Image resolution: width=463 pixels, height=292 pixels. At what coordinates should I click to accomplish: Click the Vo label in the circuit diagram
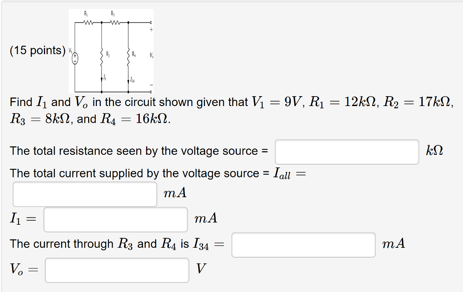tap(151, 55)
